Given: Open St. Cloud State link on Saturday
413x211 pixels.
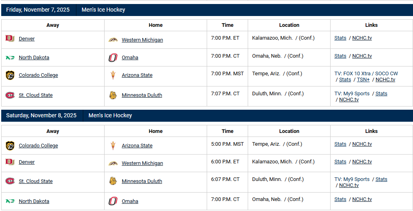Looking at the screenshot, I should pos(35,181).
